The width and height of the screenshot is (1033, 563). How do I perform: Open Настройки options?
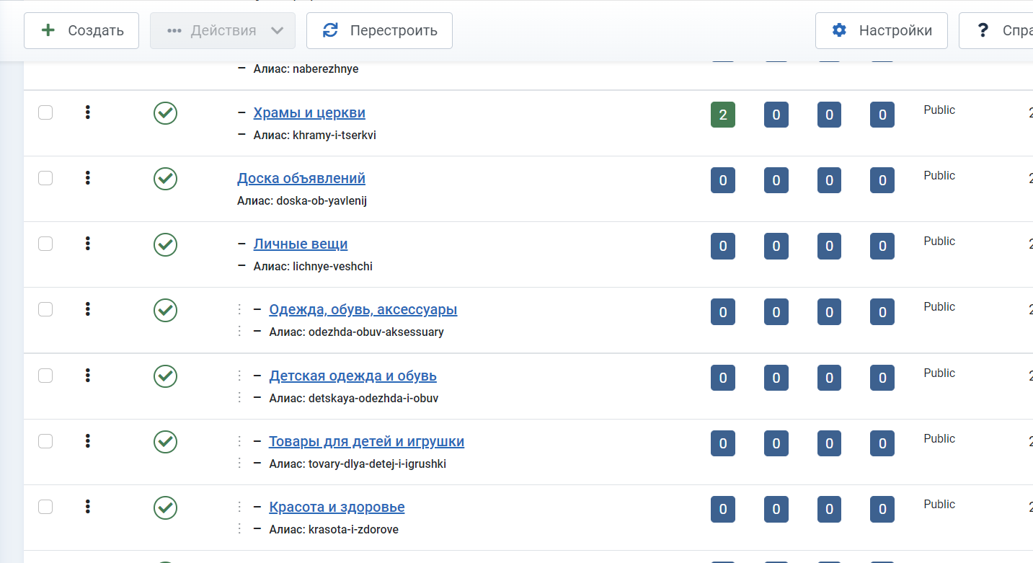[881, 30]
